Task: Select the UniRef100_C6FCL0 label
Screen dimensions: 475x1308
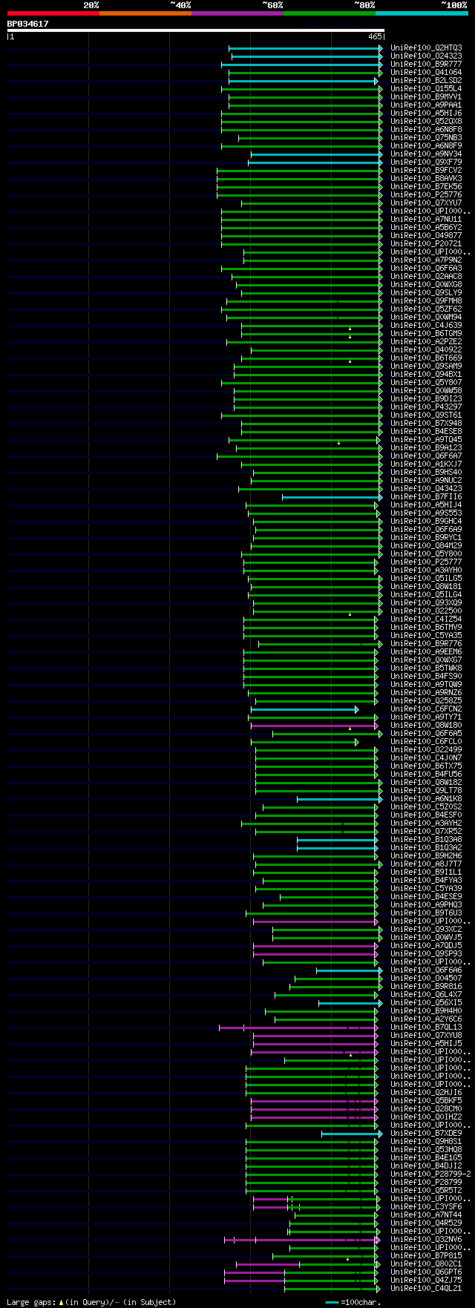Action: pyautogui.click(x=426, y=741)
